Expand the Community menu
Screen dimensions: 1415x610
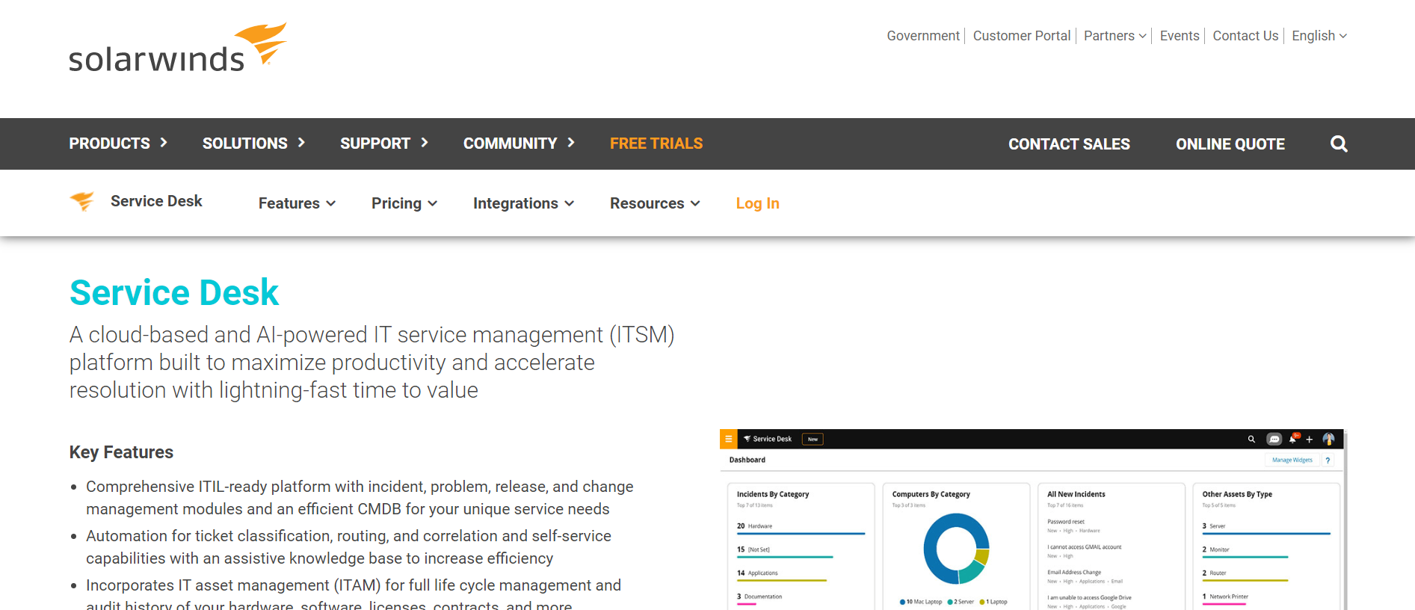click(x=519, y=144)
